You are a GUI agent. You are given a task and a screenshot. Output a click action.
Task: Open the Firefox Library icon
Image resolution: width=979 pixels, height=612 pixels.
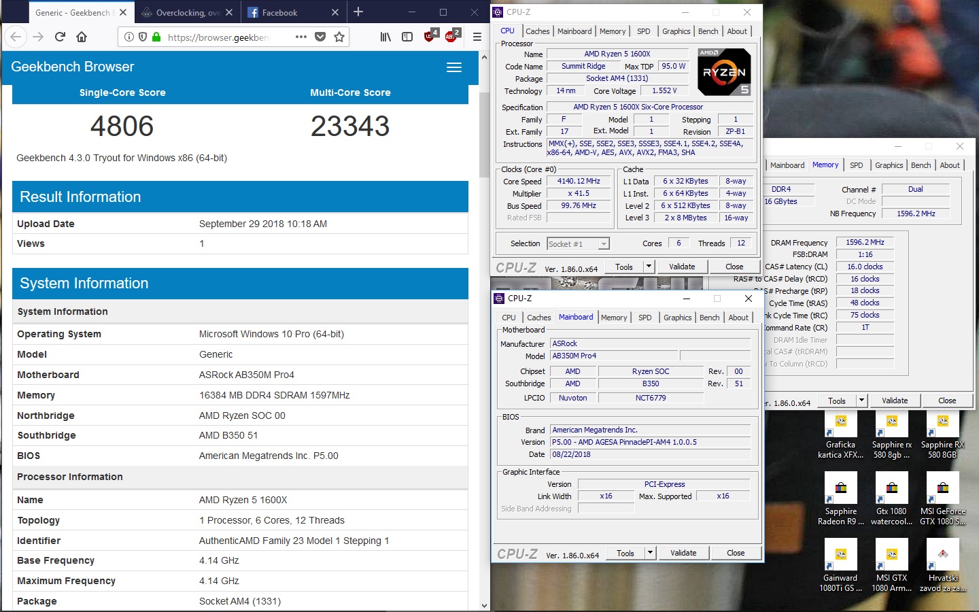click(385, 37)
